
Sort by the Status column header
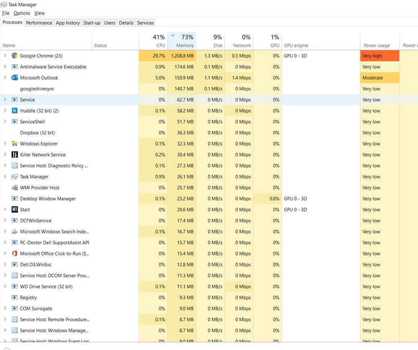point(115,41)
